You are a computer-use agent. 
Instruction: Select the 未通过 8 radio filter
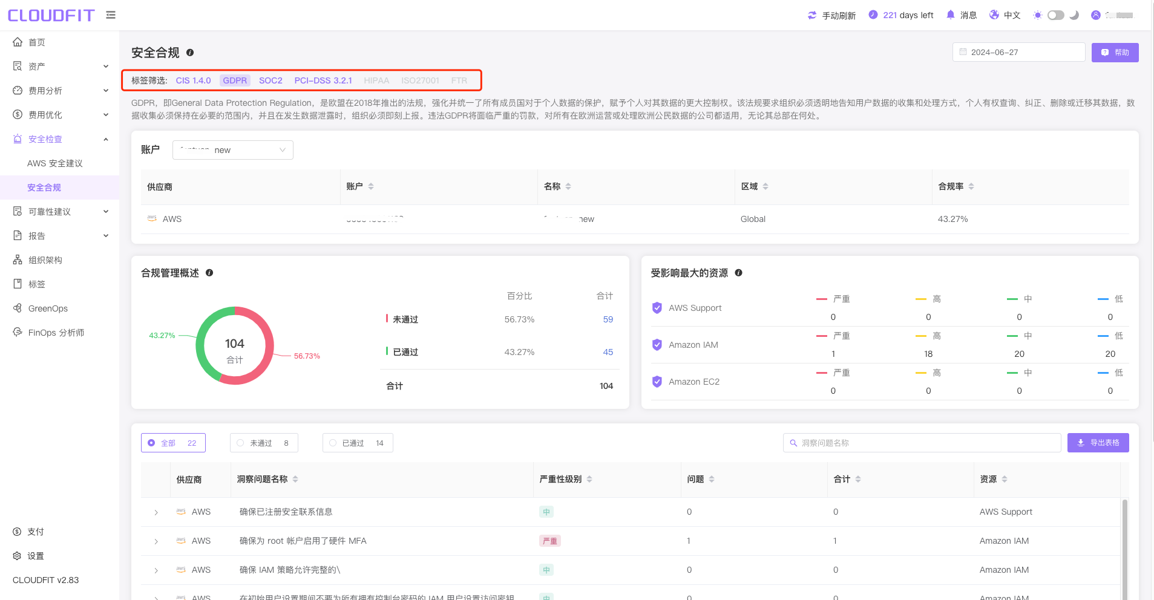click(x=264, y=443)
